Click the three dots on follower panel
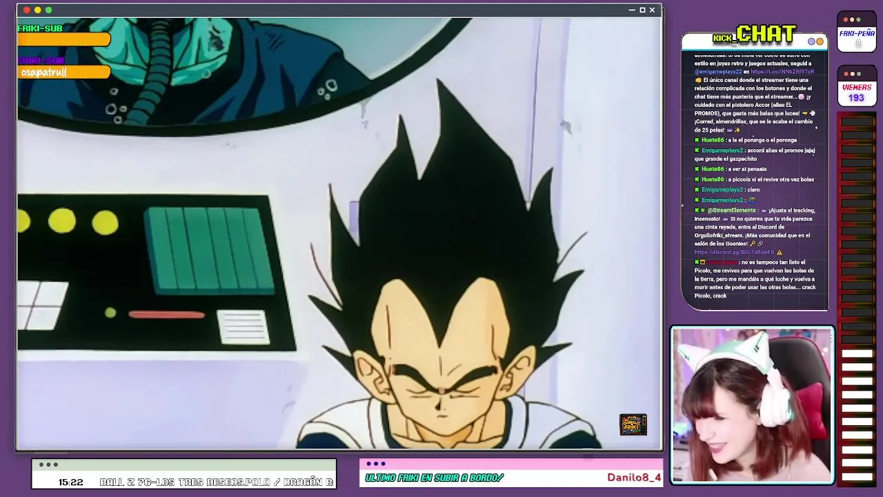 pyautogui.click(x=376, y=464)
